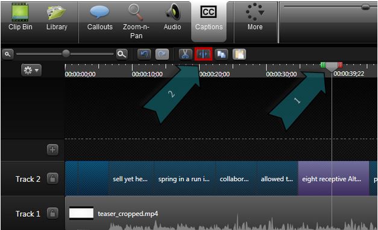Open the timeline settings gear dropdown
Screen dimensions: 378x230
pyautogui.click(x=31, y=70)
